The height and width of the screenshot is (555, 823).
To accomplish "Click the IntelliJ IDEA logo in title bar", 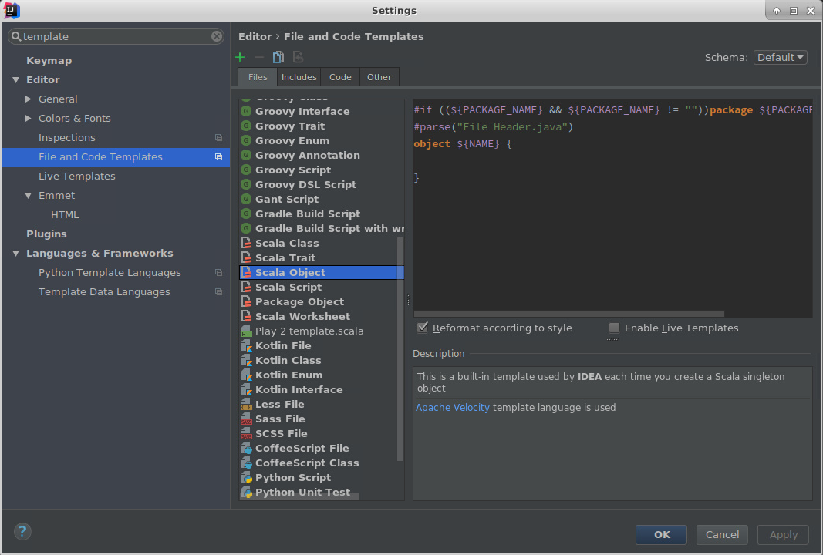I will [x=12, y=11].
